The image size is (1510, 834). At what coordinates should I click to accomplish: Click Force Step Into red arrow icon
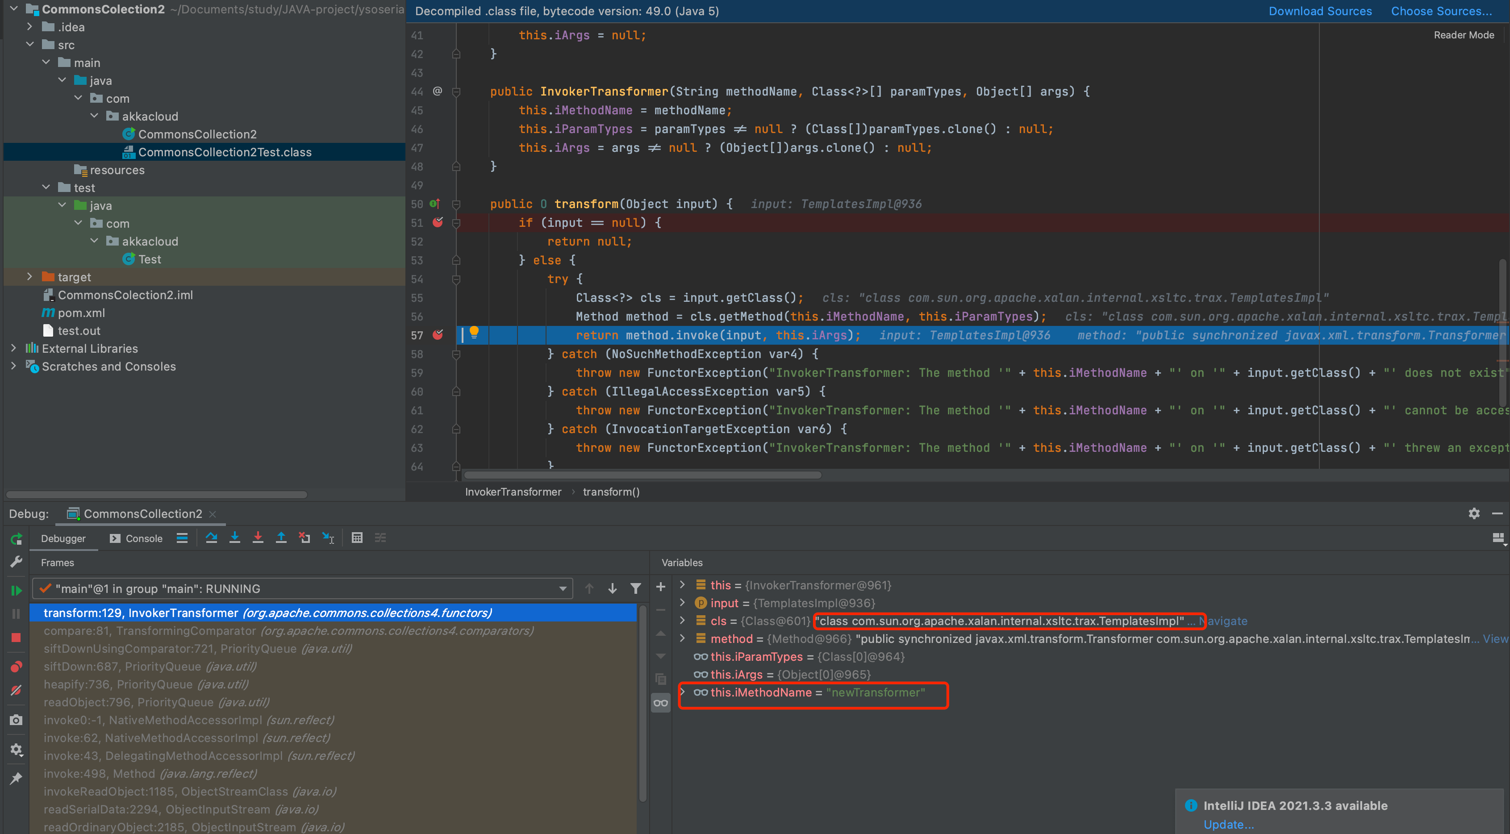(x=258, y=538)
